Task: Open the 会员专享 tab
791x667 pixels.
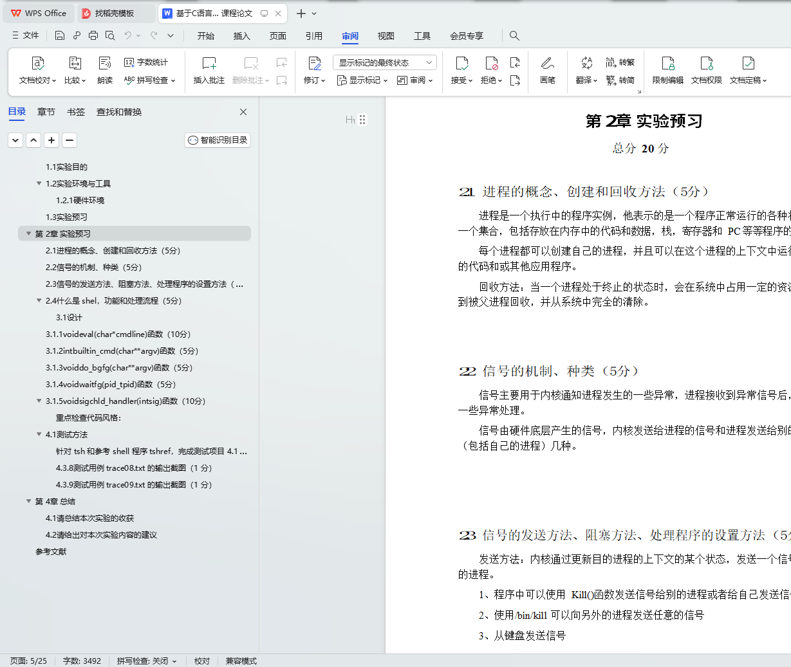Action: [467, 35]
